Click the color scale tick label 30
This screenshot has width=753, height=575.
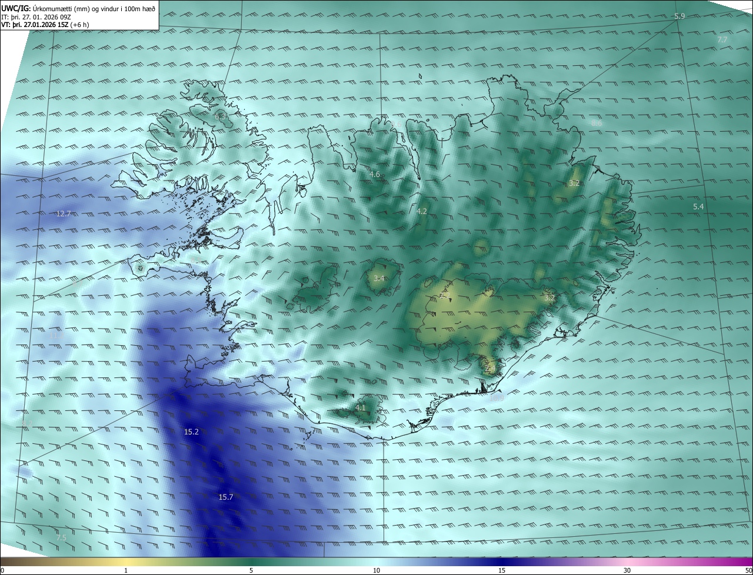point(627,570)
